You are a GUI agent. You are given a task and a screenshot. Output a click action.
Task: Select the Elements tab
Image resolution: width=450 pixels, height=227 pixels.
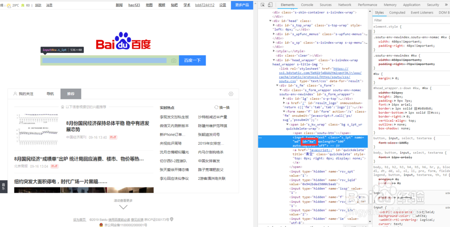(288, 5)
